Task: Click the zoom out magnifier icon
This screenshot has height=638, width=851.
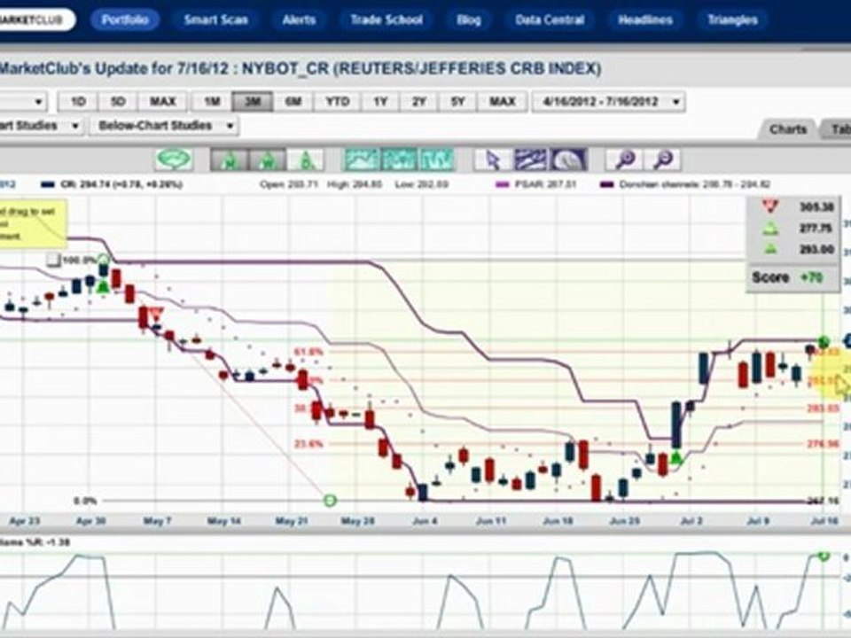Action: (663, 160)
